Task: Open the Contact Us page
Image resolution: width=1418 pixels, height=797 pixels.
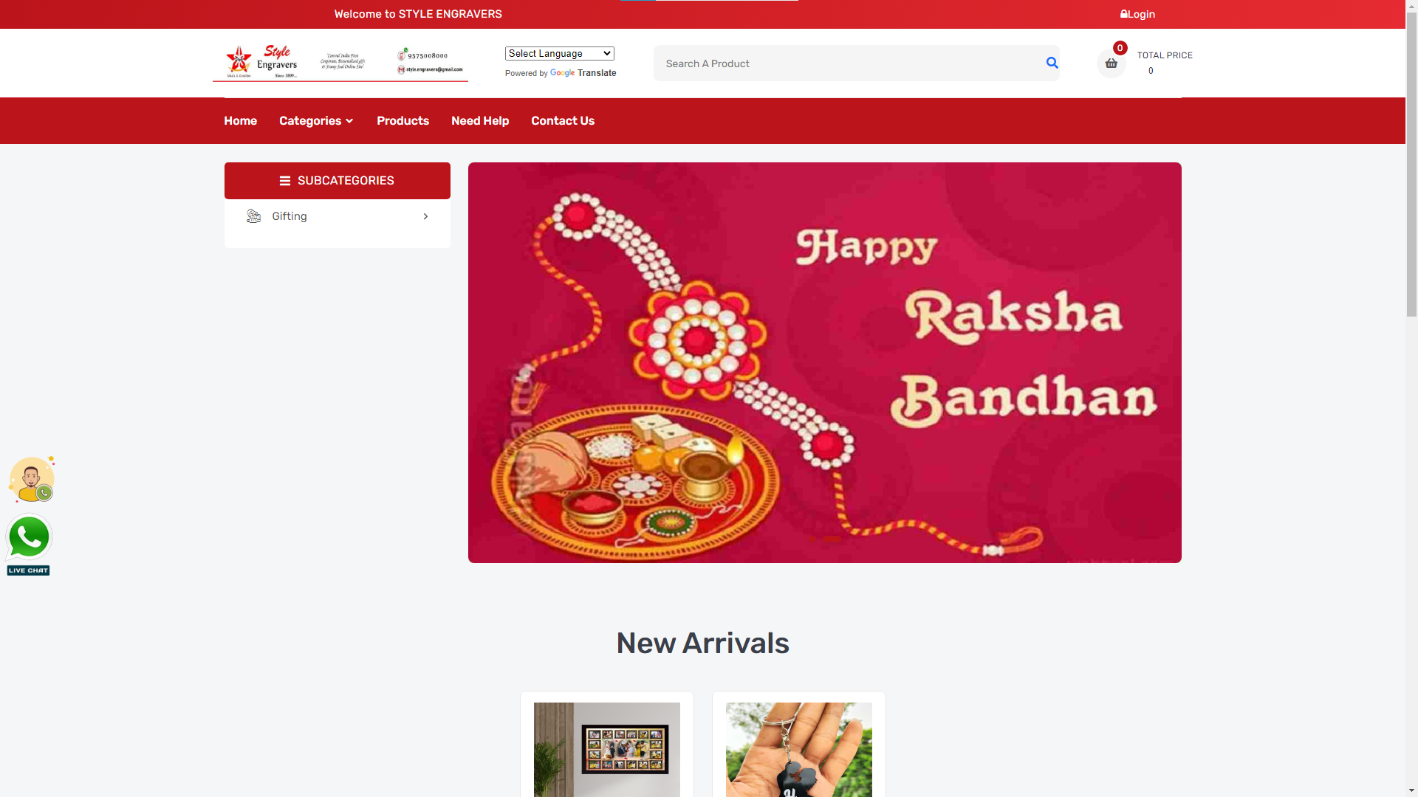Action: pyautogui.click(x=563, y=121)
